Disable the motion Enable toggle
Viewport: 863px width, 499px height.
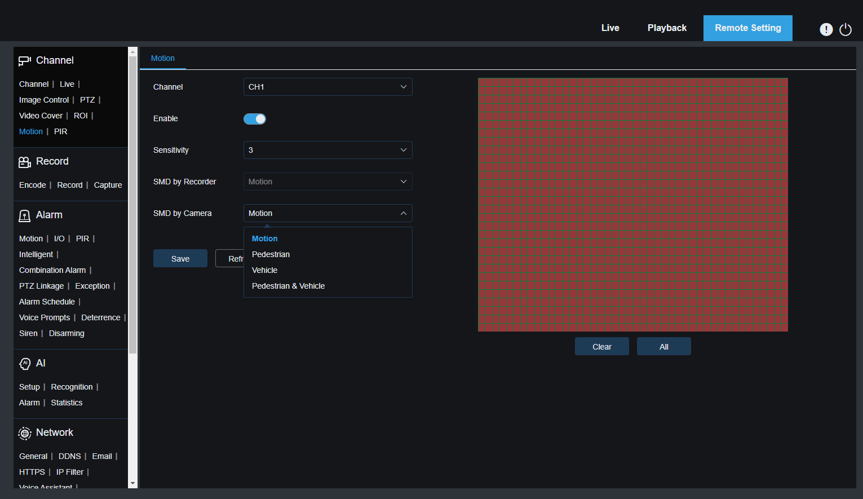(x=255, y=119)
